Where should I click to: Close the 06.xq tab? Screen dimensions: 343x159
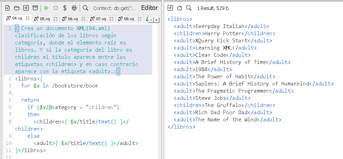83,19
